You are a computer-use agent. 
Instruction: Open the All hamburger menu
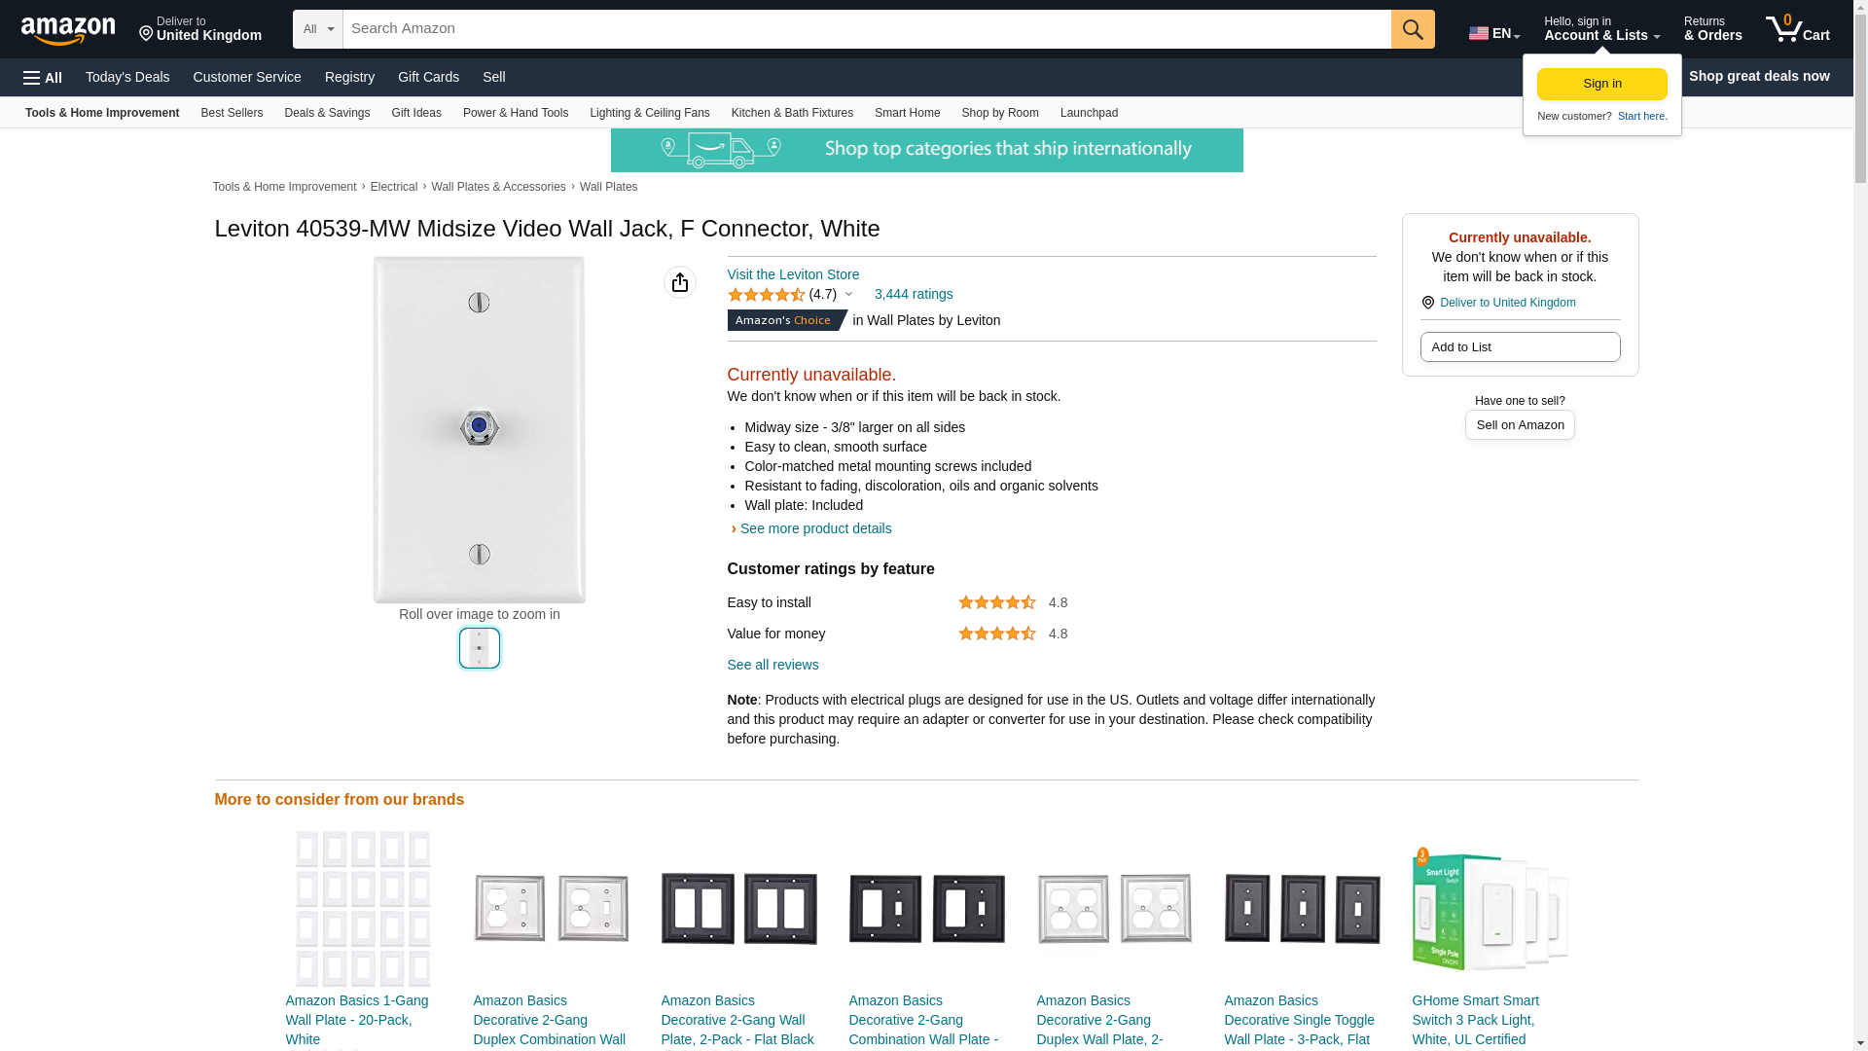click(x=43, y=78)
